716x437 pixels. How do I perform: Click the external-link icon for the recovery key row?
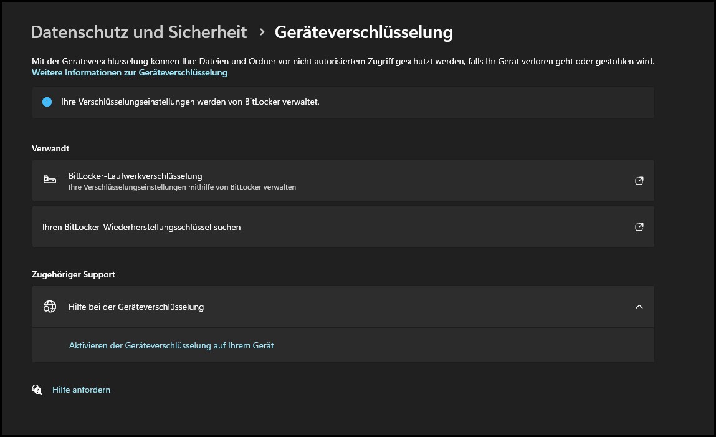pos(639,227)
